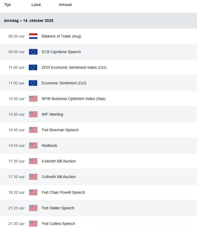Select the Tijd column header
197x231 pixels.
[x=7, y=5]
